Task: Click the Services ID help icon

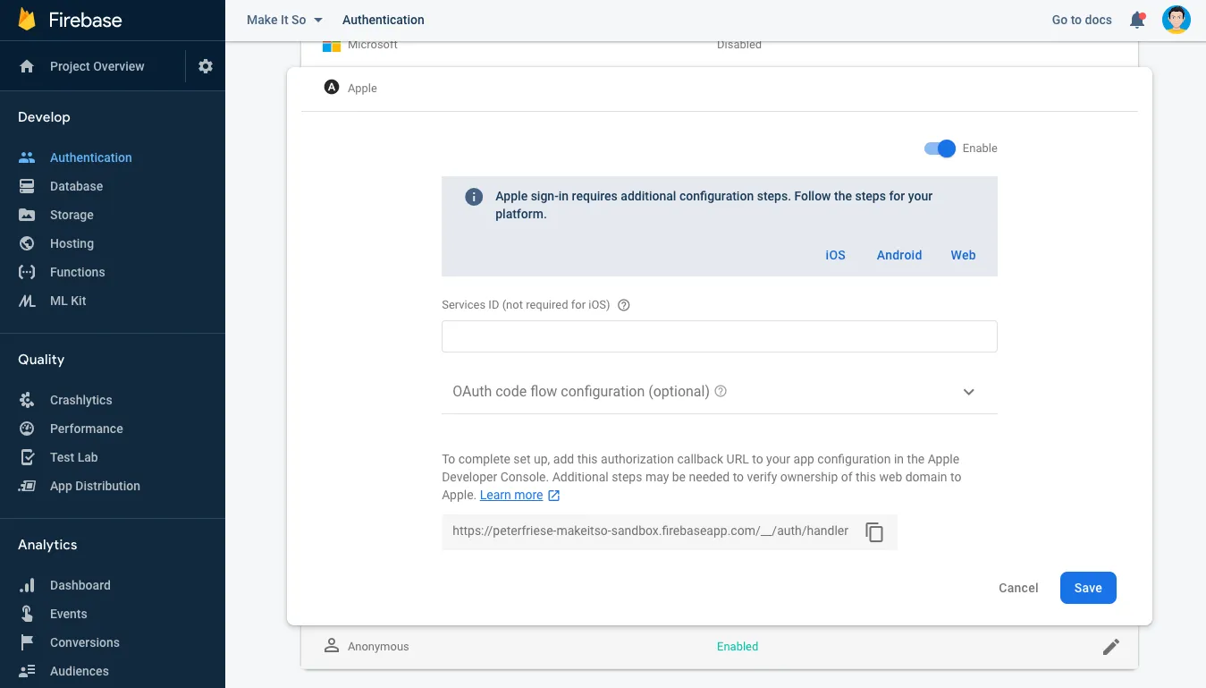Action: (x=623, y=304)
